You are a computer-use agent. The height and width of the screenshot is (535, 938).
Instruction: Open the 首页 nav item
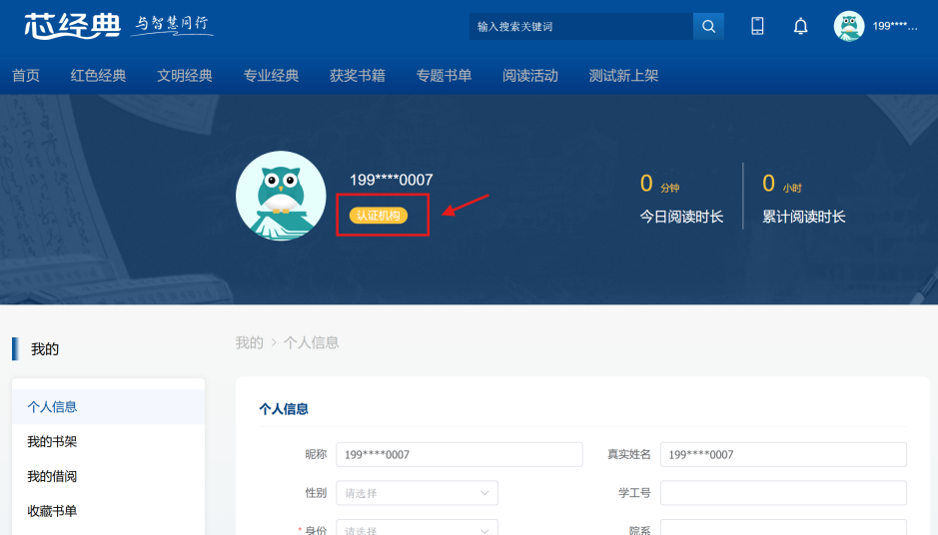coord(26,76)
